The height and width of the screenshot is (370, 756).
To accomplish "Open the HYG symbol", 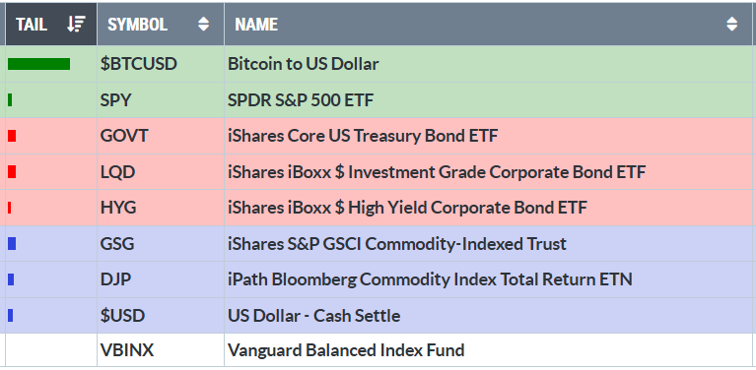I will pos(118,208).
